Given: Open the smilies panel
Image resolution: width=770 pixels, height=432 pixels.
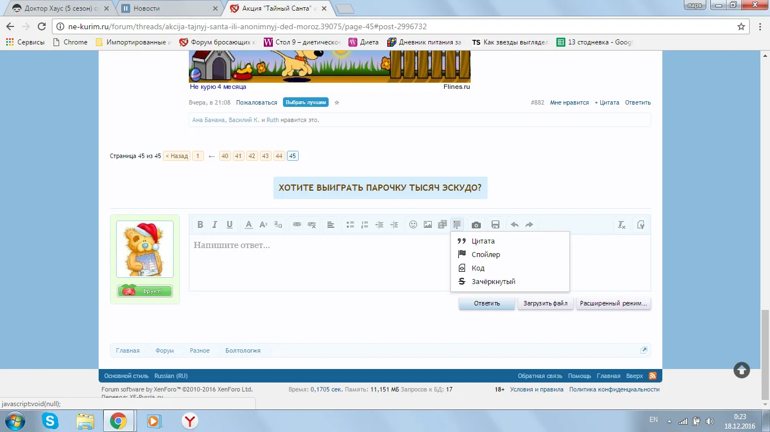Looking at the screenshot, I should (413, 224).
